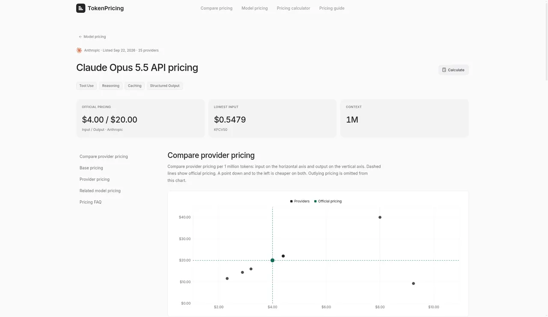
Task: Click the TokenPricing brand name
Action: tap(106, 8)
